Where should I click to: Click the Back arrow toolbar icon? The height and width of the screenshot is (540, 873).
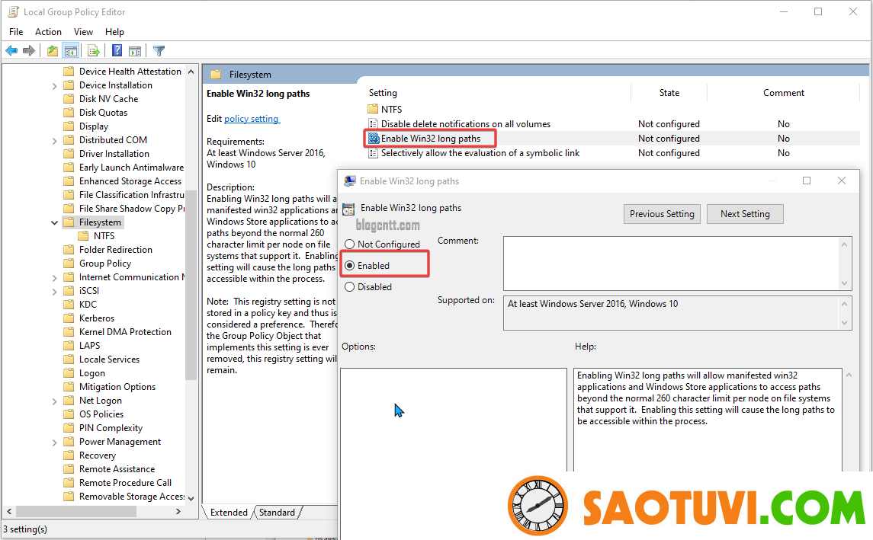[x=11, y=51]
